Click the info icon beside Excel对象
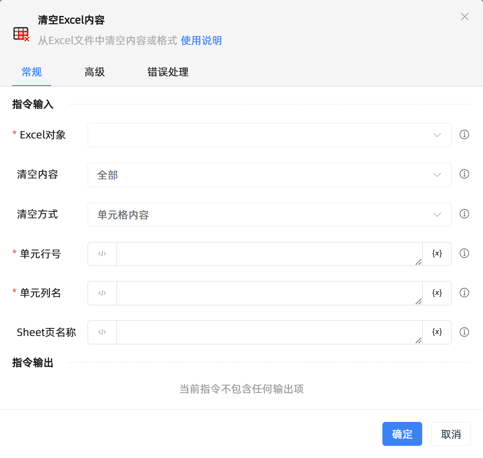 (x=464, y=135)
